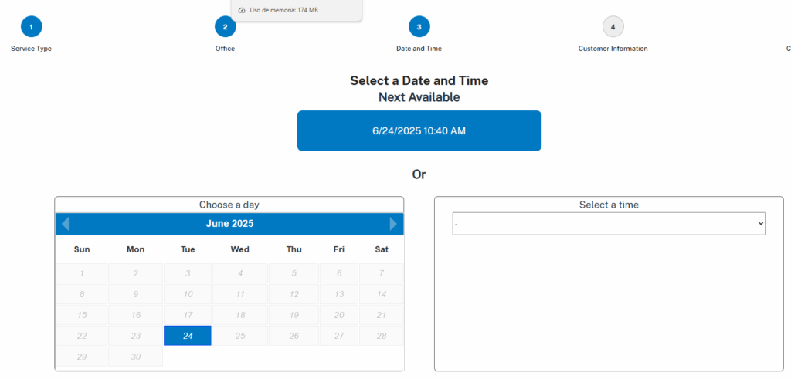The height and width of the screenshot is (379, 791).
Task: Select June 24 on the calendar
Action: coord(188,336)
